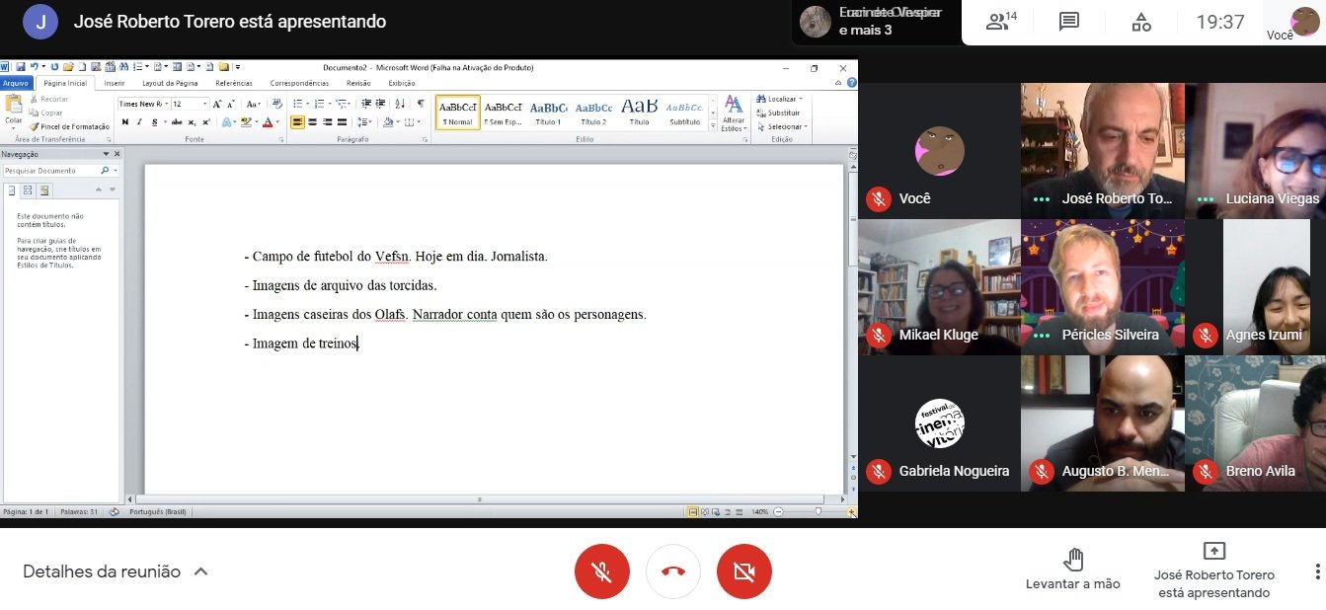
Task: Expand Detalhes da reunião chevron
Action: point(201,572)
